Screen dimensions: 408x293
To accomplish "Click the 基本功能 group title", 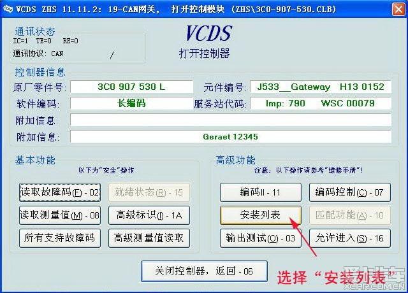I will coord(35,160).
